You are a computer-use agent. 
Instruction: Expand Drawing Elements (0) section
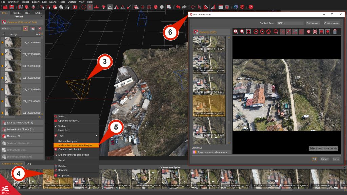pos(22,157)
